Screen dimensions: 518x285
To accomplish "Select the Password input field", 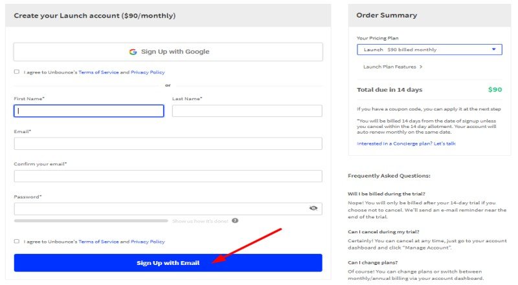I will [168, 209].
